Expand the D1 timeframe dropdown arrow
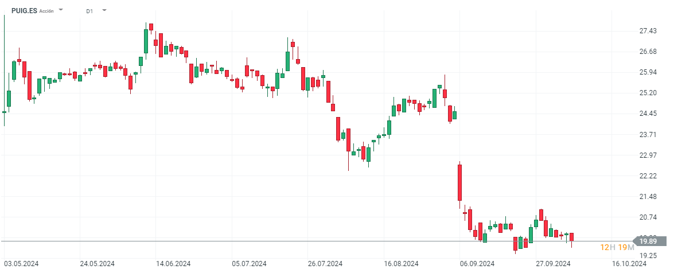This screenshot has height=273, width=674. click(x=104, y=10)
